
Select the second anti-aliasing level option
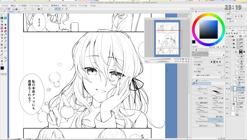214,62
